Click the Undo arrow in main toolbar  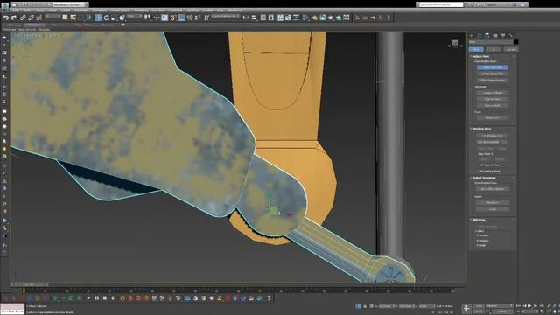coord(6,17)
